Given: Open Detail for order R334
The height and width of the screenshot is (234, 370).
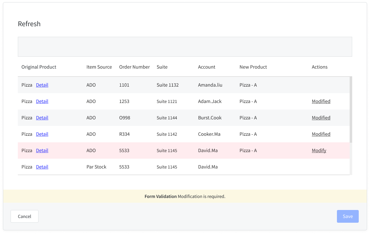Looking at the screenshot, I should (x=42, y=134).
